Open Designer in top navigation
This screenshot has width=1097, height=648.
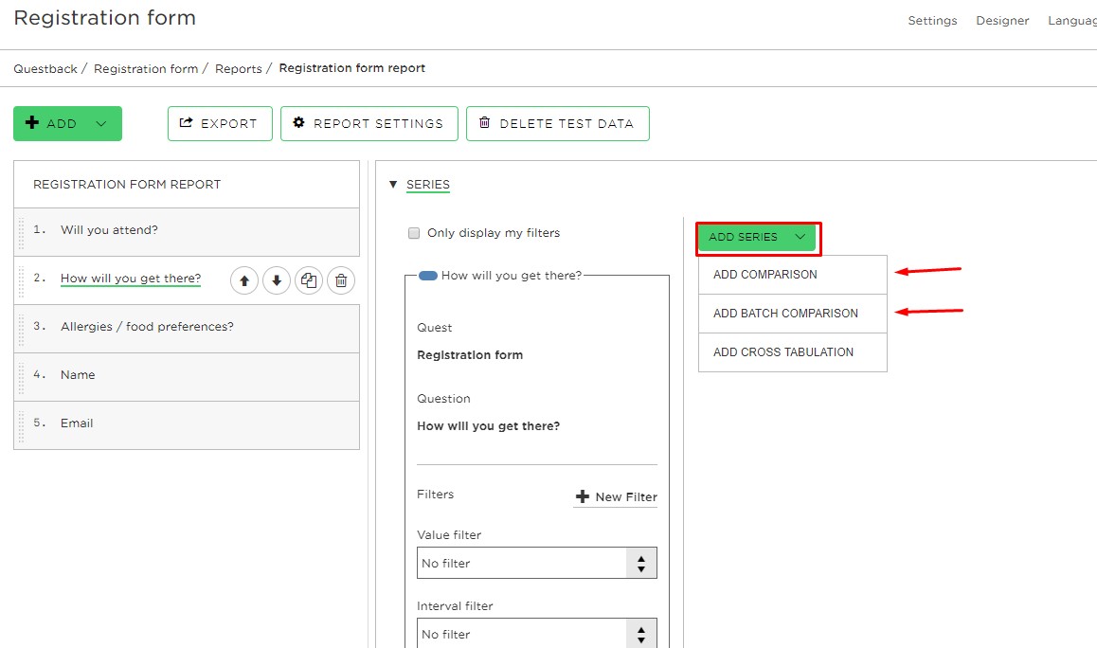(x=1002, y=21)
